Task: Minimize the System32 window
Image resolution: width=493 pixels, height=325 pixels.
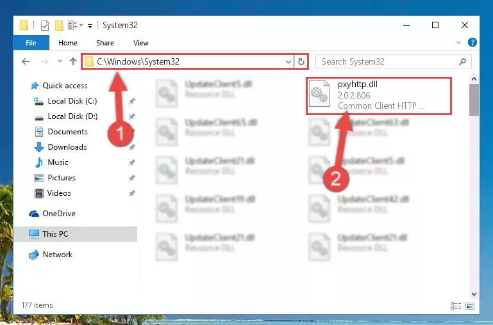Action: (406, 25)
